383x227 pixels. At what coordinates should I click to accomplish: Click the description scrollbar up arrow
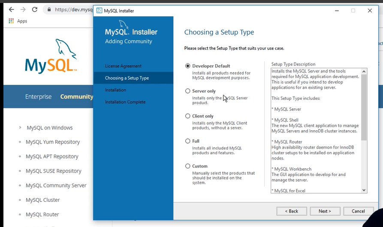click(x=364, y=72)
